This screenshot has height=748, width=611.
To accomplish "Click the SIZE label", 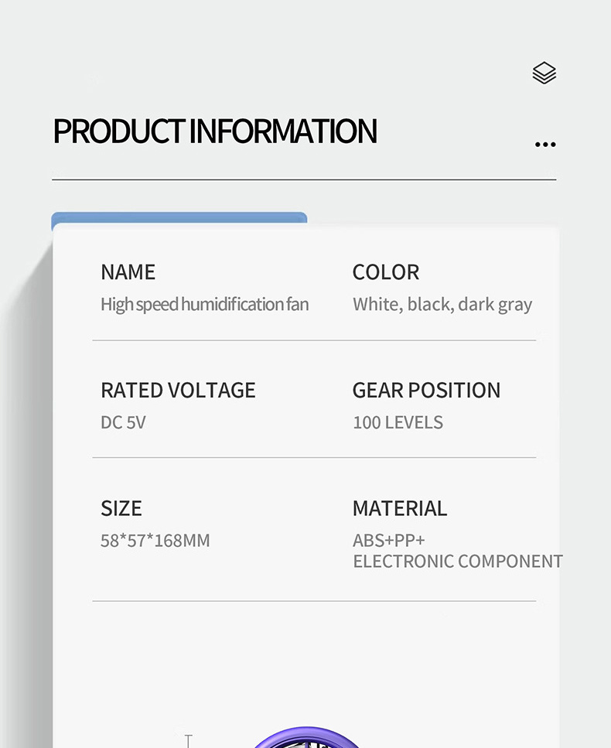I will (x=121, y=508).
